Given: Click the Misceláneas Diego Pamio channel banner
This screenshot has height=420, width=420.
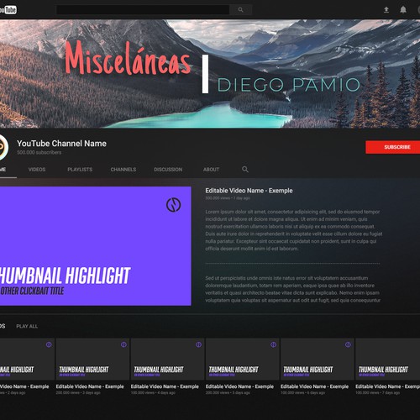Looking at the screenshot, I should (210, 74).
